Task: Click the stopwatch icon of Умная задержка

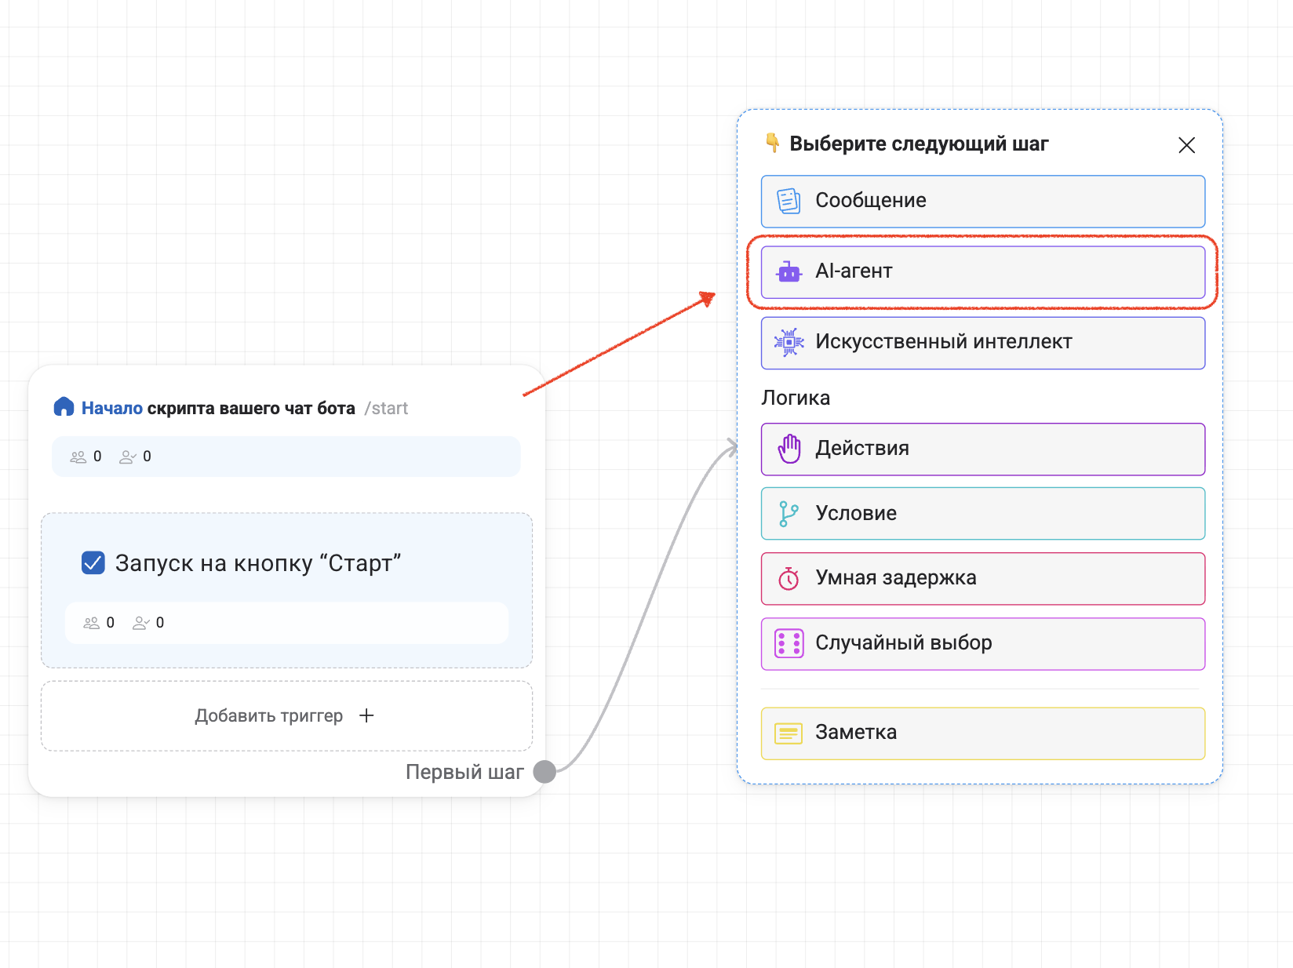Action: [789, 579]
